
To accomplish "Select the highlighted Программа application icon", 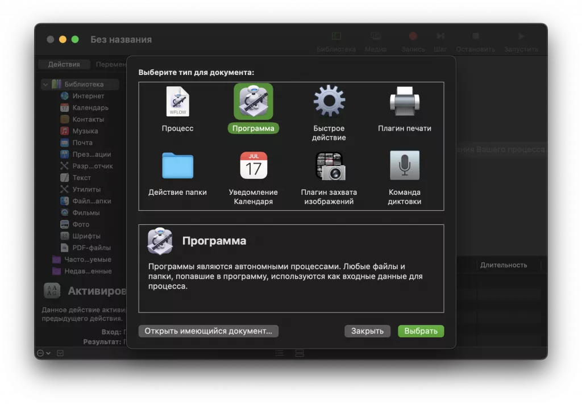I will point(253,102).
